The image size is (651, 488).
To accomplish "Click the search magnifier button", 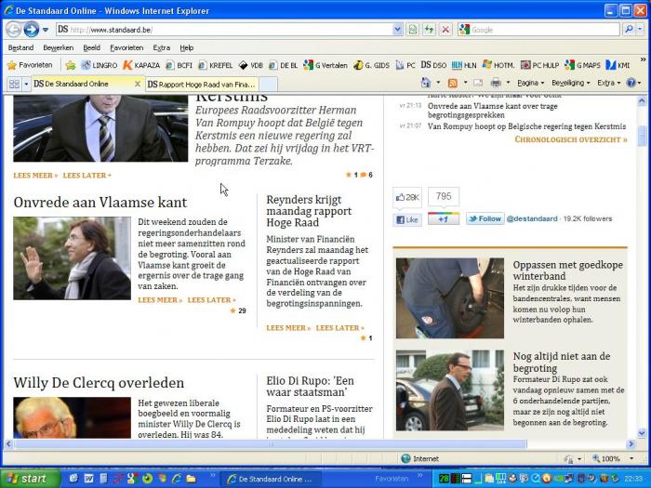I will click(629, 30).
